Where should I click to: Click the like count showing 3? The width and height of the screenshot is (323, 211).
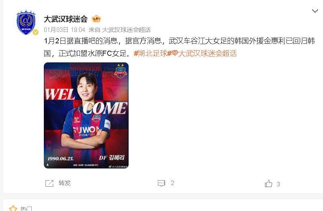(x=278, y=184)
